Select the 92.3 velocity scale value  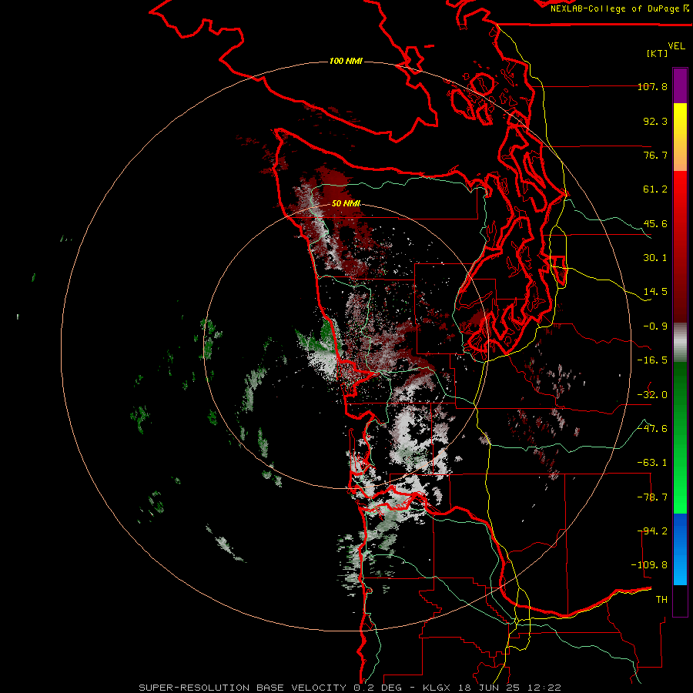(655, 121)
